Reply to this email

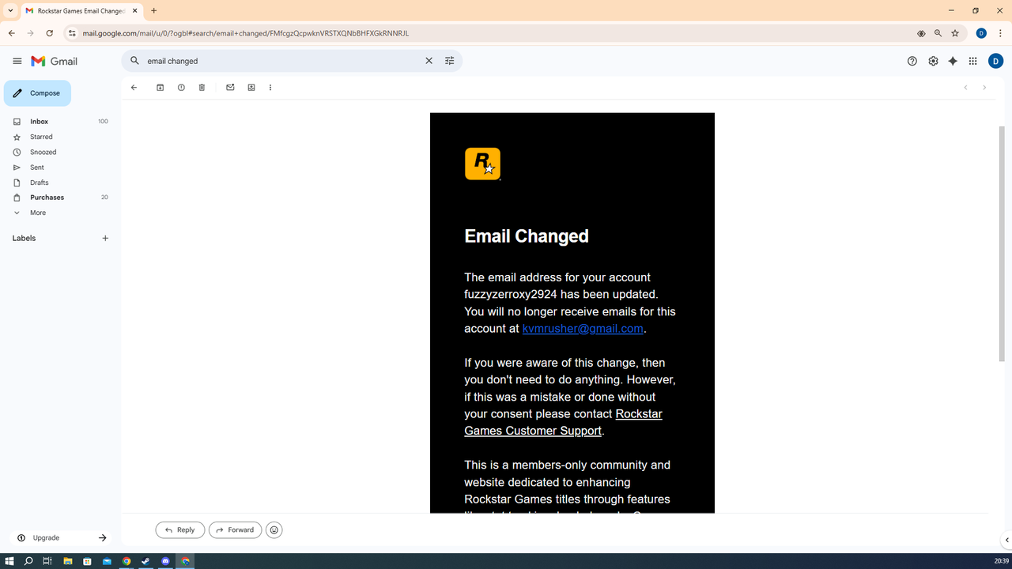click(x=180, y=530)
